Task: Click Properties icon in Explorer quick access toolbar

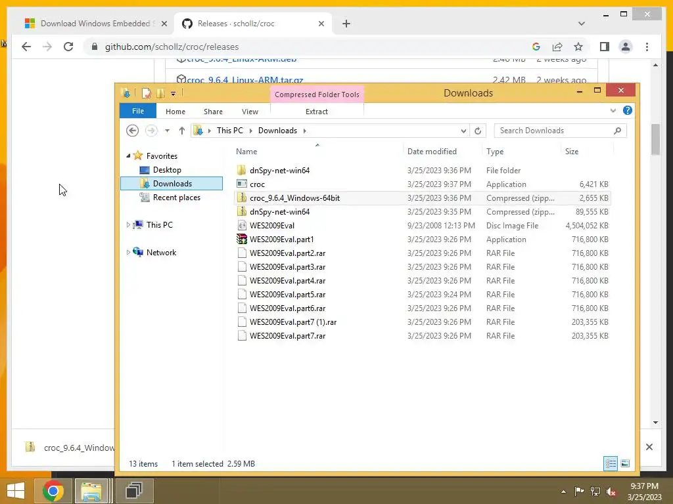Action: [x=147, y=93]
